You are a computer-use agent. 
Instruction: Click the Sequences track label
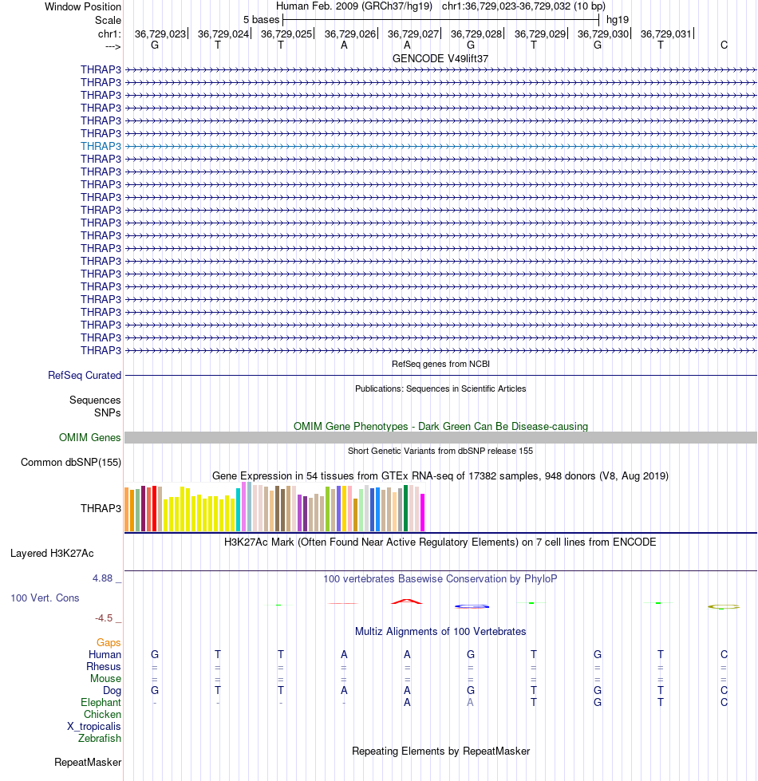pyautogui.click(x=95, y=400)
